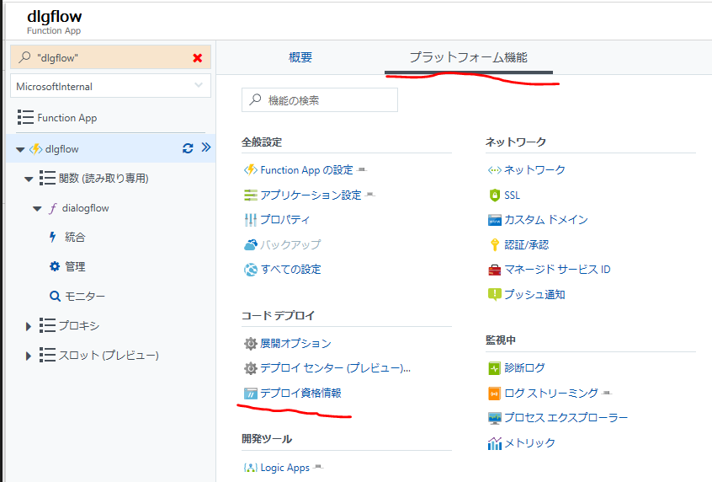Click the デプロイ センター gear icon
Viewport: 712px width, 482px height.
[251, 368]
